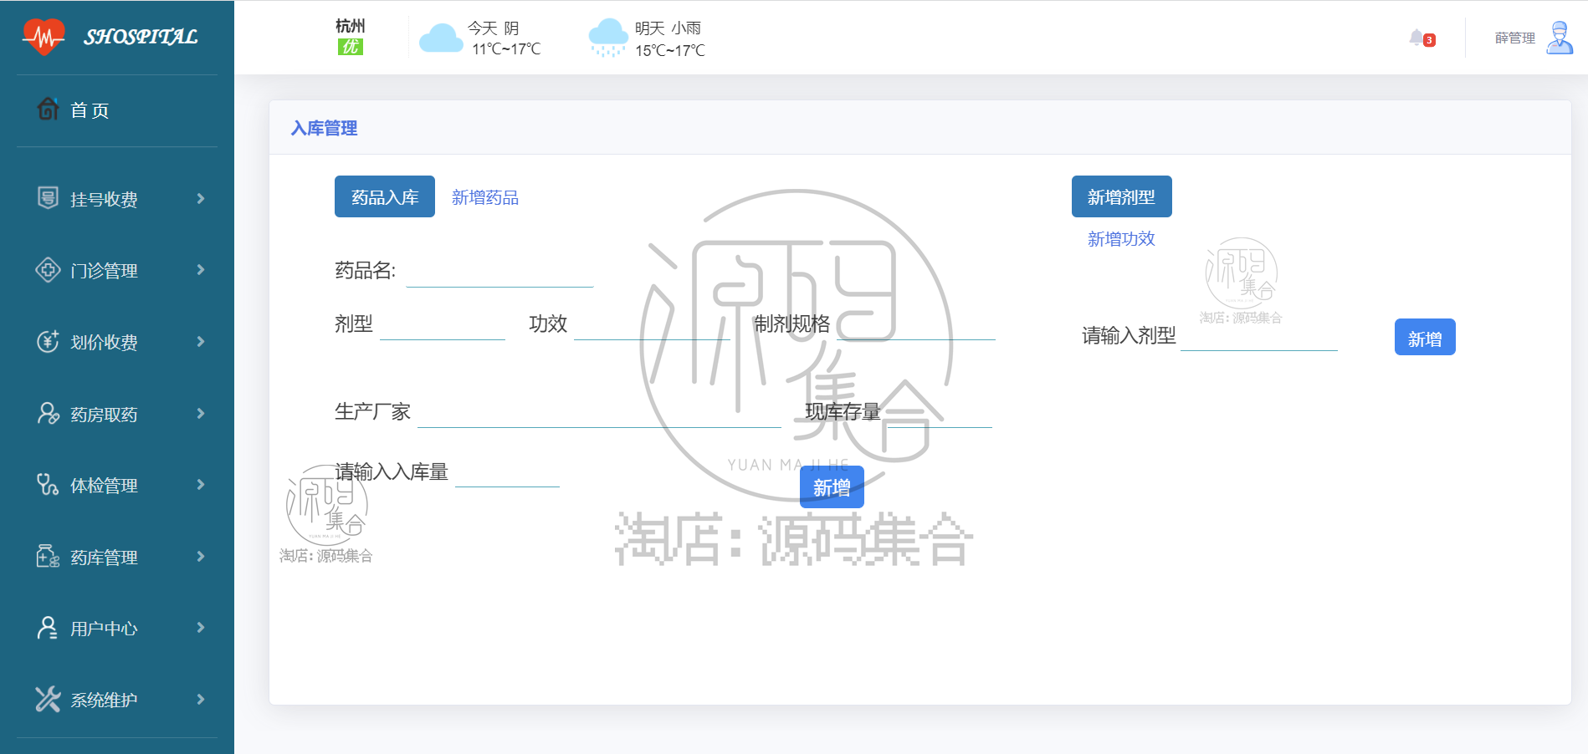Click the 请输入入库量 input field
Screen dimensions: 1588x754
(507, 472)
